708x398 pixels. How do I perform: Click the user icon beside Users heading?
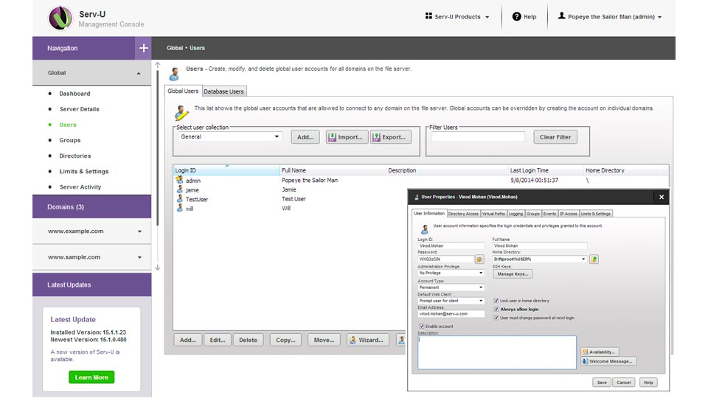[x=174, y=74]
